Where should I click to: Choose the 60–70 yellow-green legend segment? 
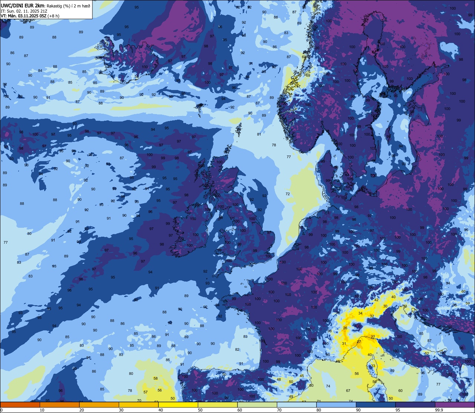(x=257, y=404)
